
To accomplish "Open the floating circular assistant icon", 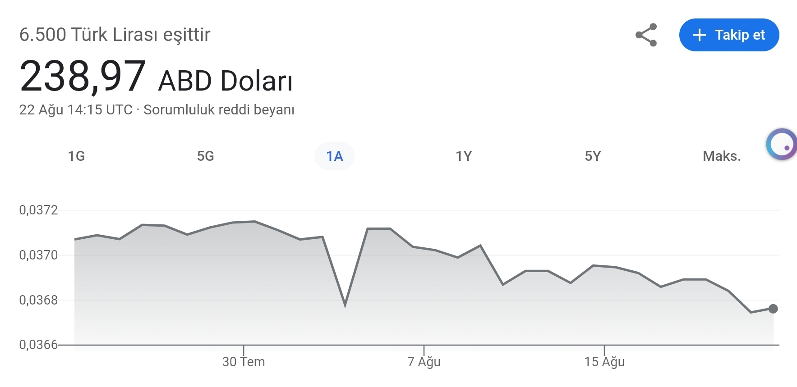I will [x=782, y=145].
